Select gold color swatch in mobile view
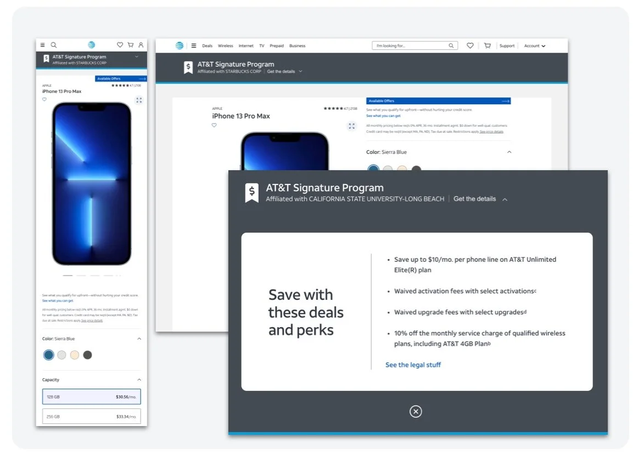 [75, 355]
